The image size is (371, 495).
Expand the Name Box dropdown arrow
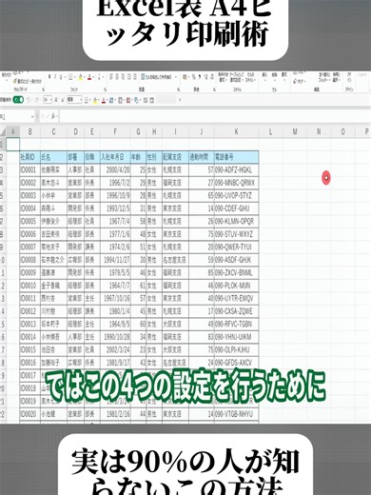pyautogui.click(x=32, y=117)
